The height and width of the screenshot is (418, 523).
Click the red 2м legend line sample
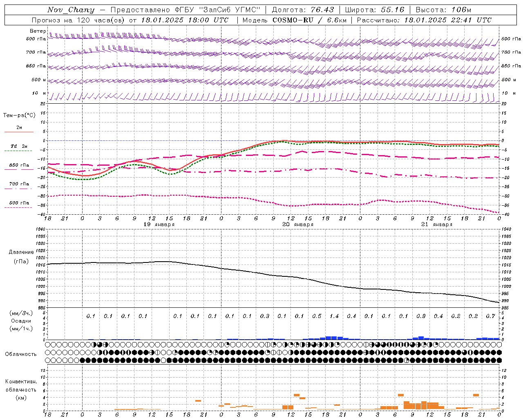[x=19, y=132]
